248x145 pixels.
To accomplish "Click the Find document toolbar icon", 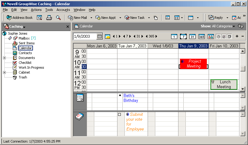I will tap(39, 18).
